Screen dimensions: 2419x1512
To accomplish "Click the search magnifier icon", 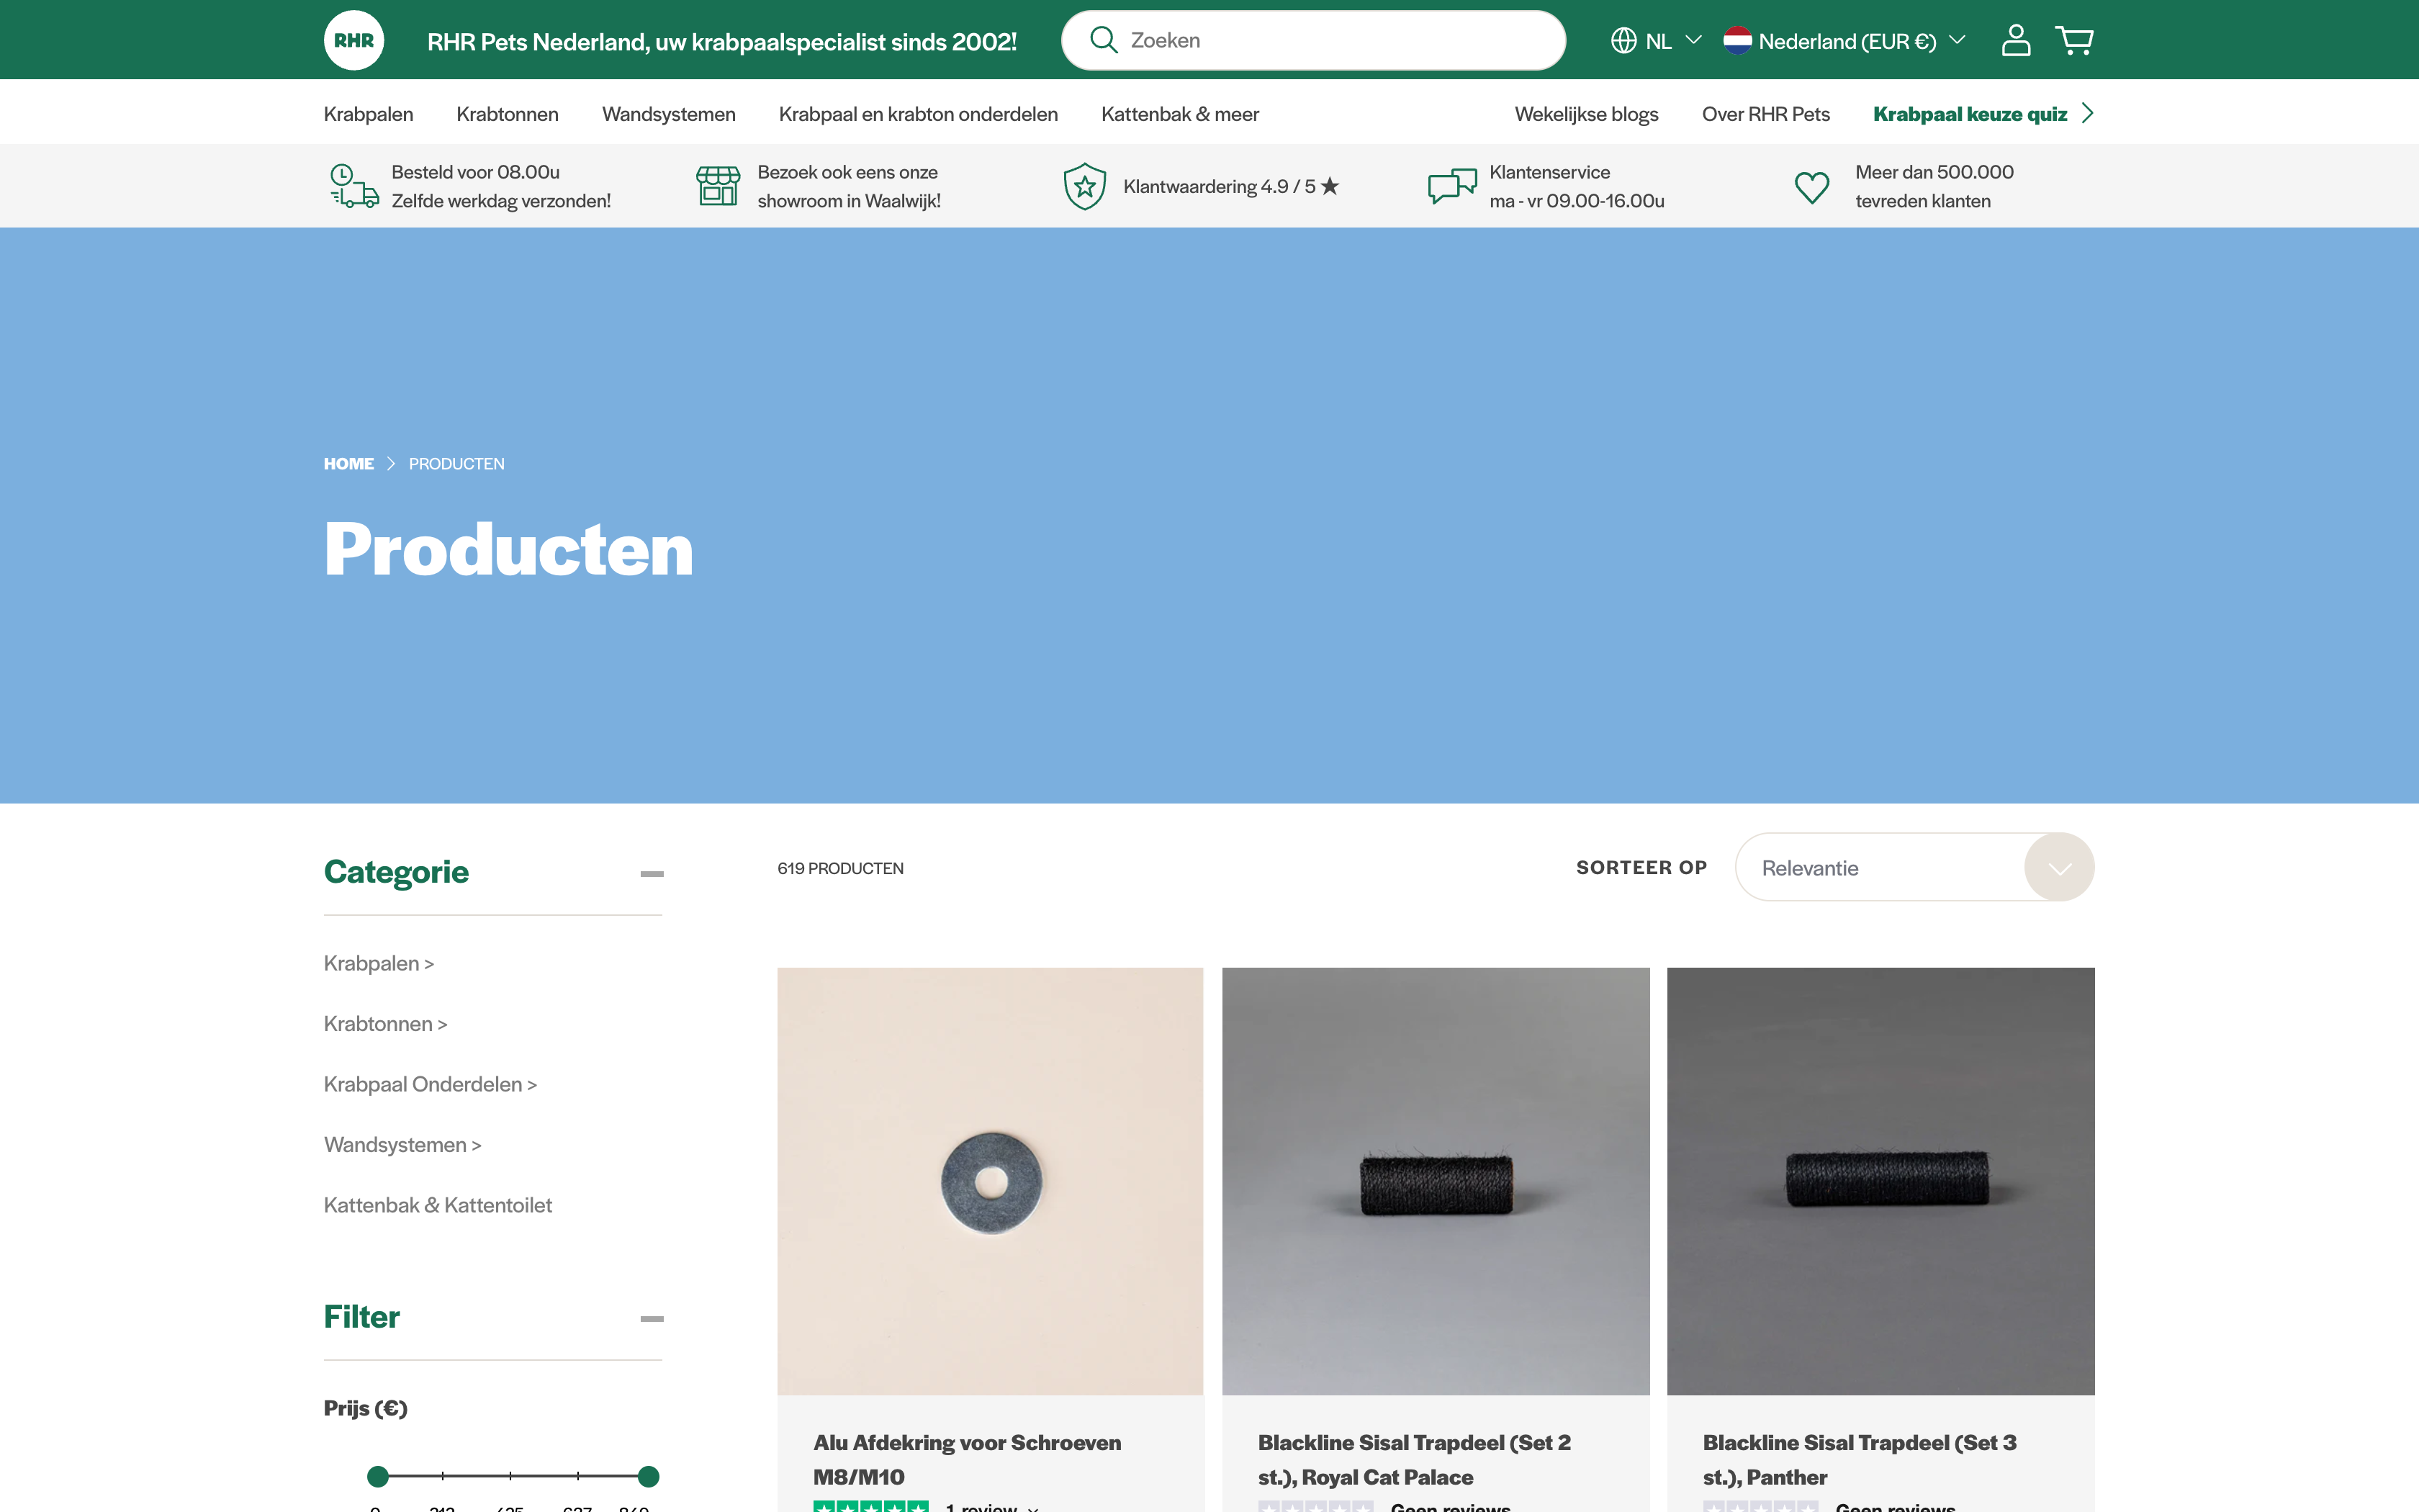I will click(1102, 40).
